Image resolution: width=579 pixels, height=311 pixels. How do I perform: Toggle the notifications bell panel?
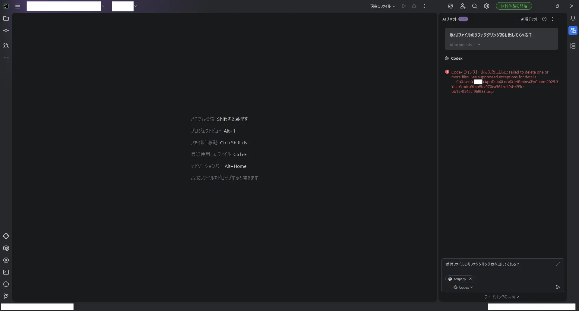click(573, 19)
